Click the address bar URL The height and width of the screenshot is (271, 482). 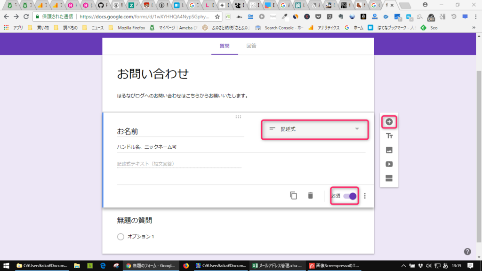(144, 16)
